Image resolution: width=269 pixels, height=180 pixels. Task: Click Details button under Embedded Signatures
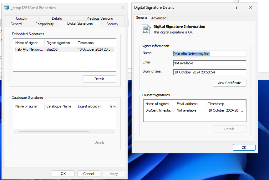click(99, 79)
